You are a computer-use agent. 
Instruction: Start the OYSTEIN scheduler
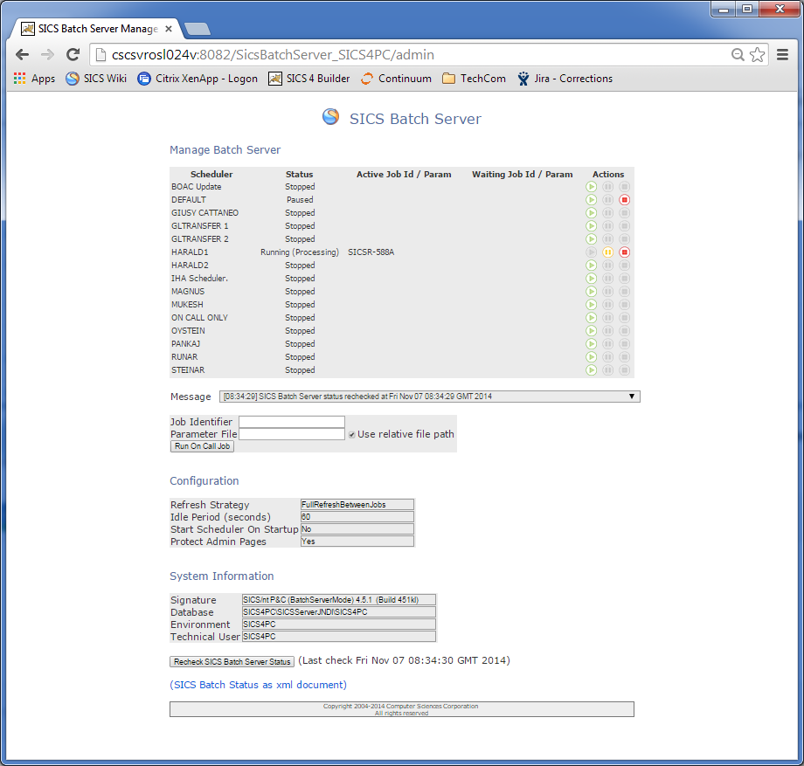[592, 330]
